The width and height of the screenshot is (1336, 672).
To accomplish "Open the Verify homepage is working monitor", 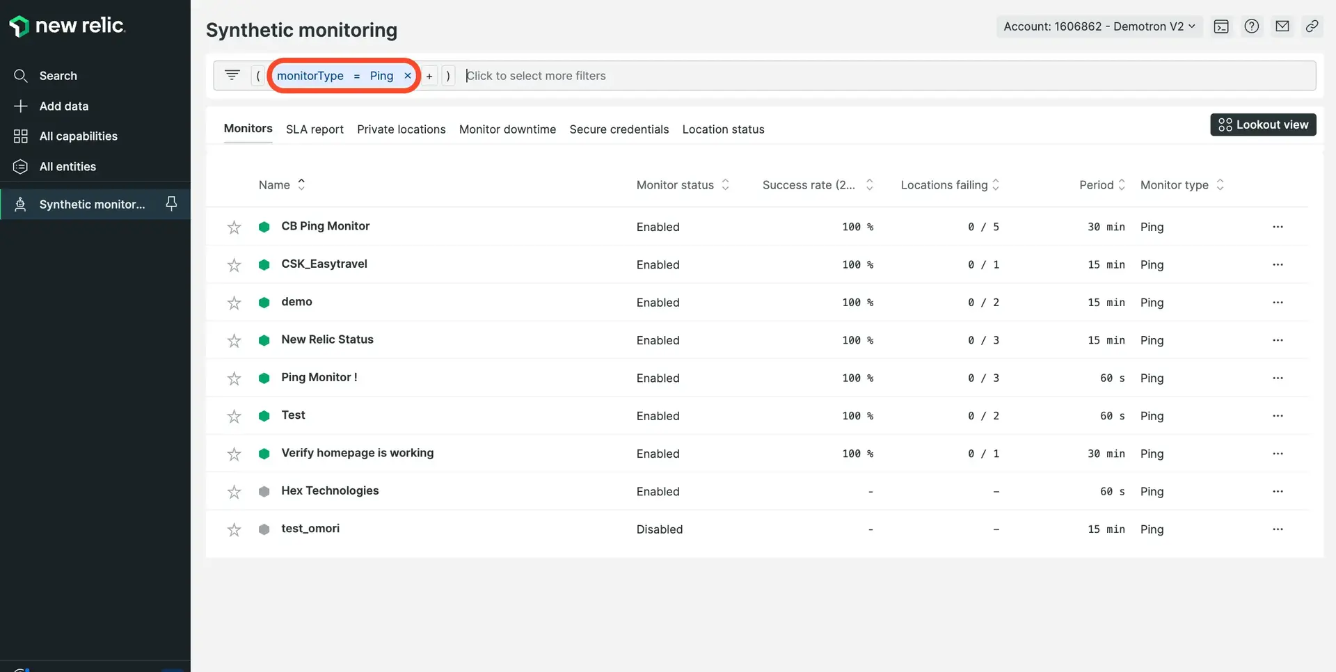I will (x=357, y=453).
